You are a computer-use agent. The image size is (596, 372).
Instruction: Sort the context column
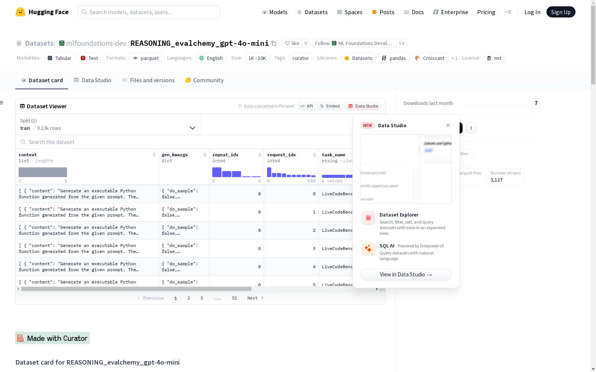click(154, 155)
